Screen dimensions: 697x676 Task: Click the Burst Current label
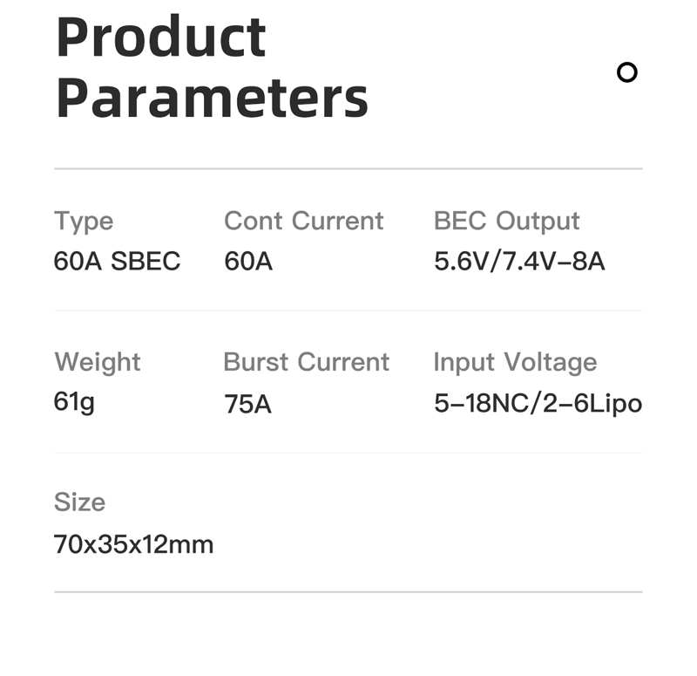coord(307,362)
